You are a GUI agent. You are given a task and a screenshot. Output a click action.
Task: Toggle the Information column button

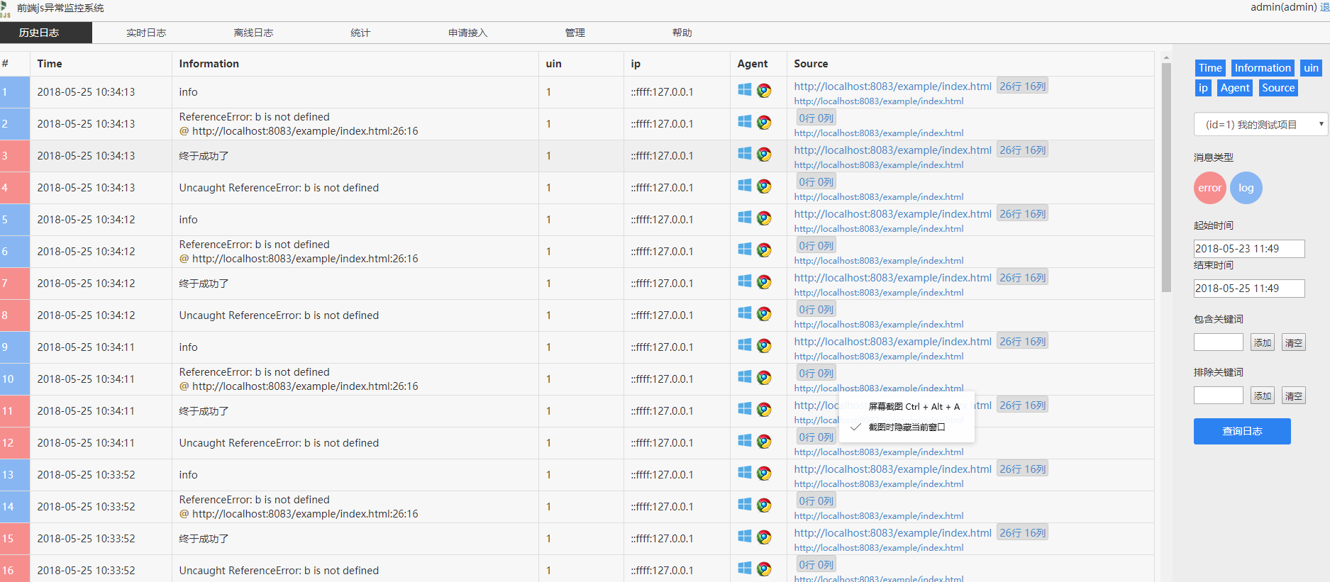click(x=1263, y=68)
